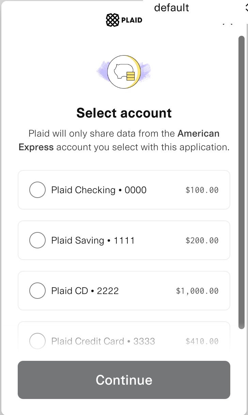
Task: Click the bold "American Express" text
Action: pyautogui.click(x=199, y=133)
